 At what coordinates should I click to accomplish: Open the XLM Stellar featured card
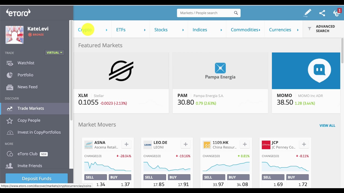click(121, 83)
